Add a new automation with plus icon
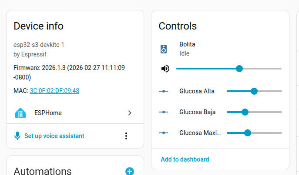The width and height of the screenshot is (299, 175). tap(129, 171)
